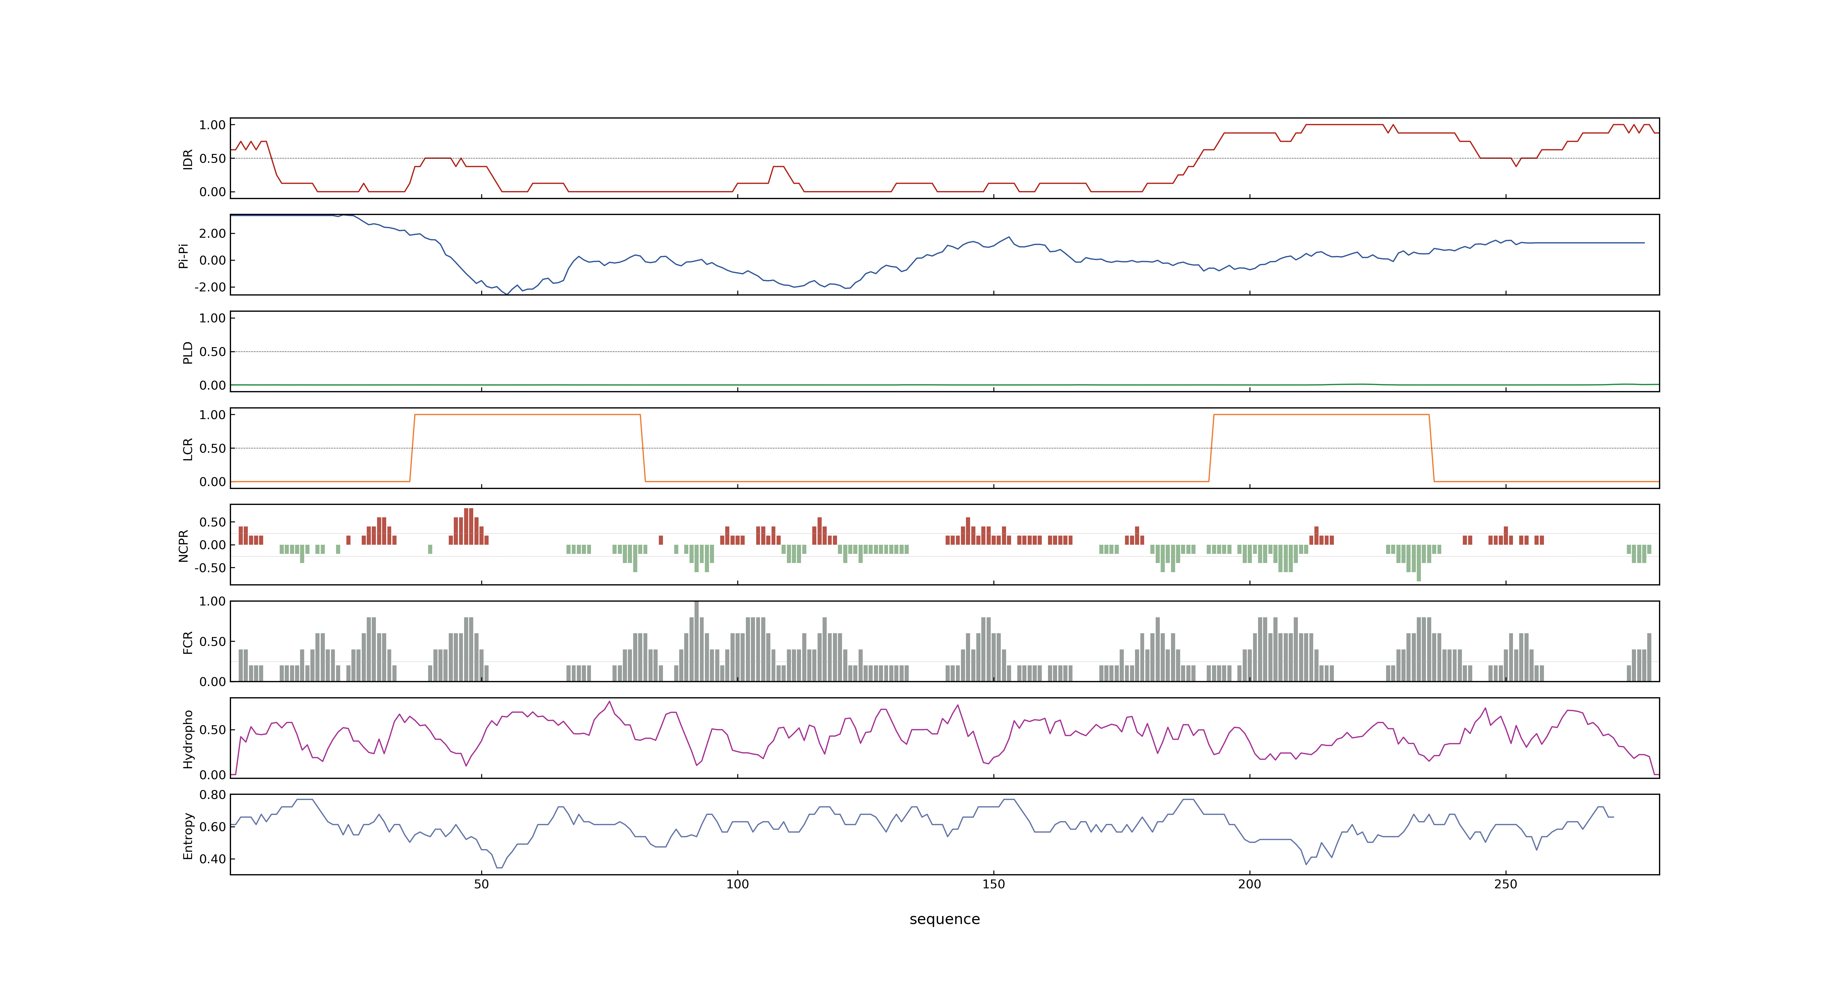Click the 0.00 tick of IDR panel
Viewport: 1844px width, 983px height.
[213, 192]
